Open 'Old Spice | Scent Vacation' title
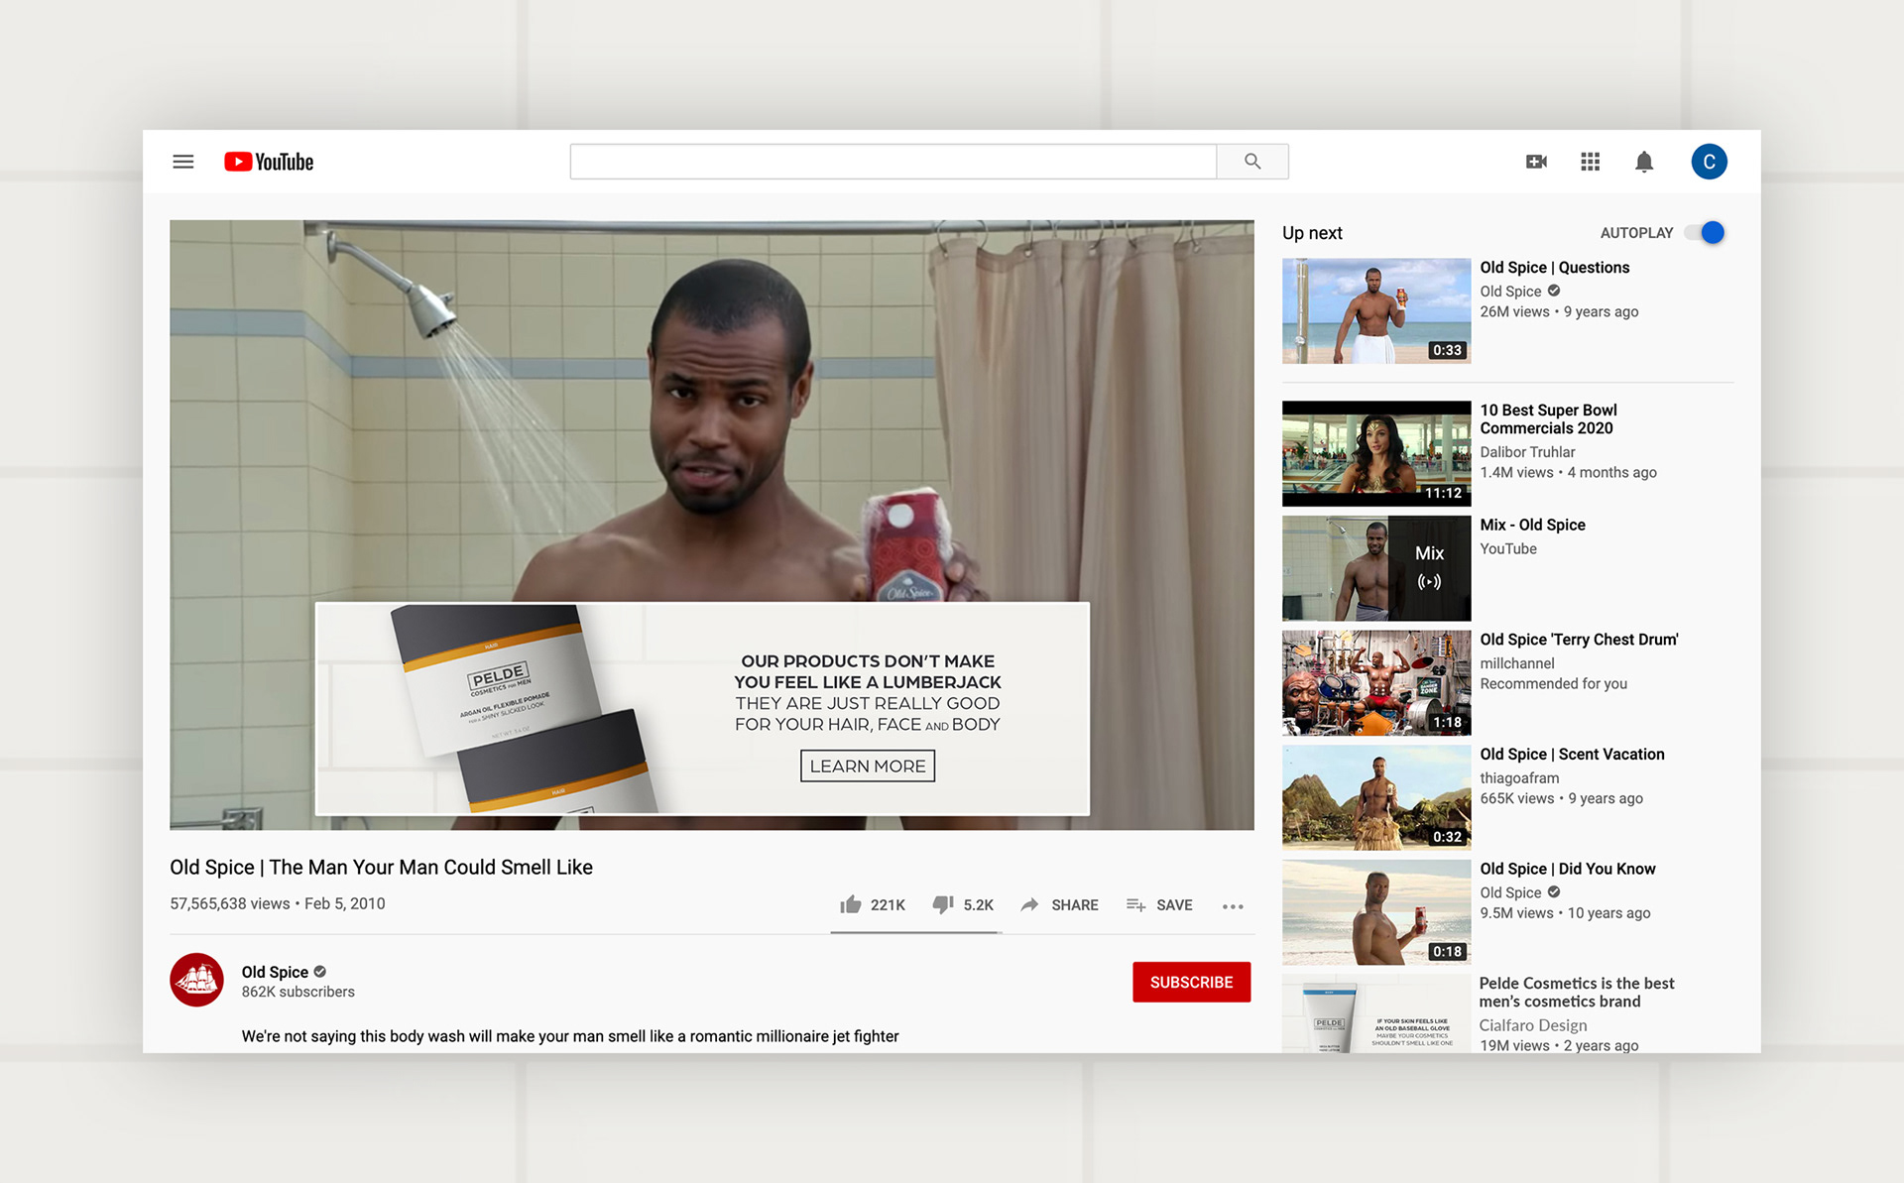This screenshot has height=1183, width=1904. [1572, 755]
